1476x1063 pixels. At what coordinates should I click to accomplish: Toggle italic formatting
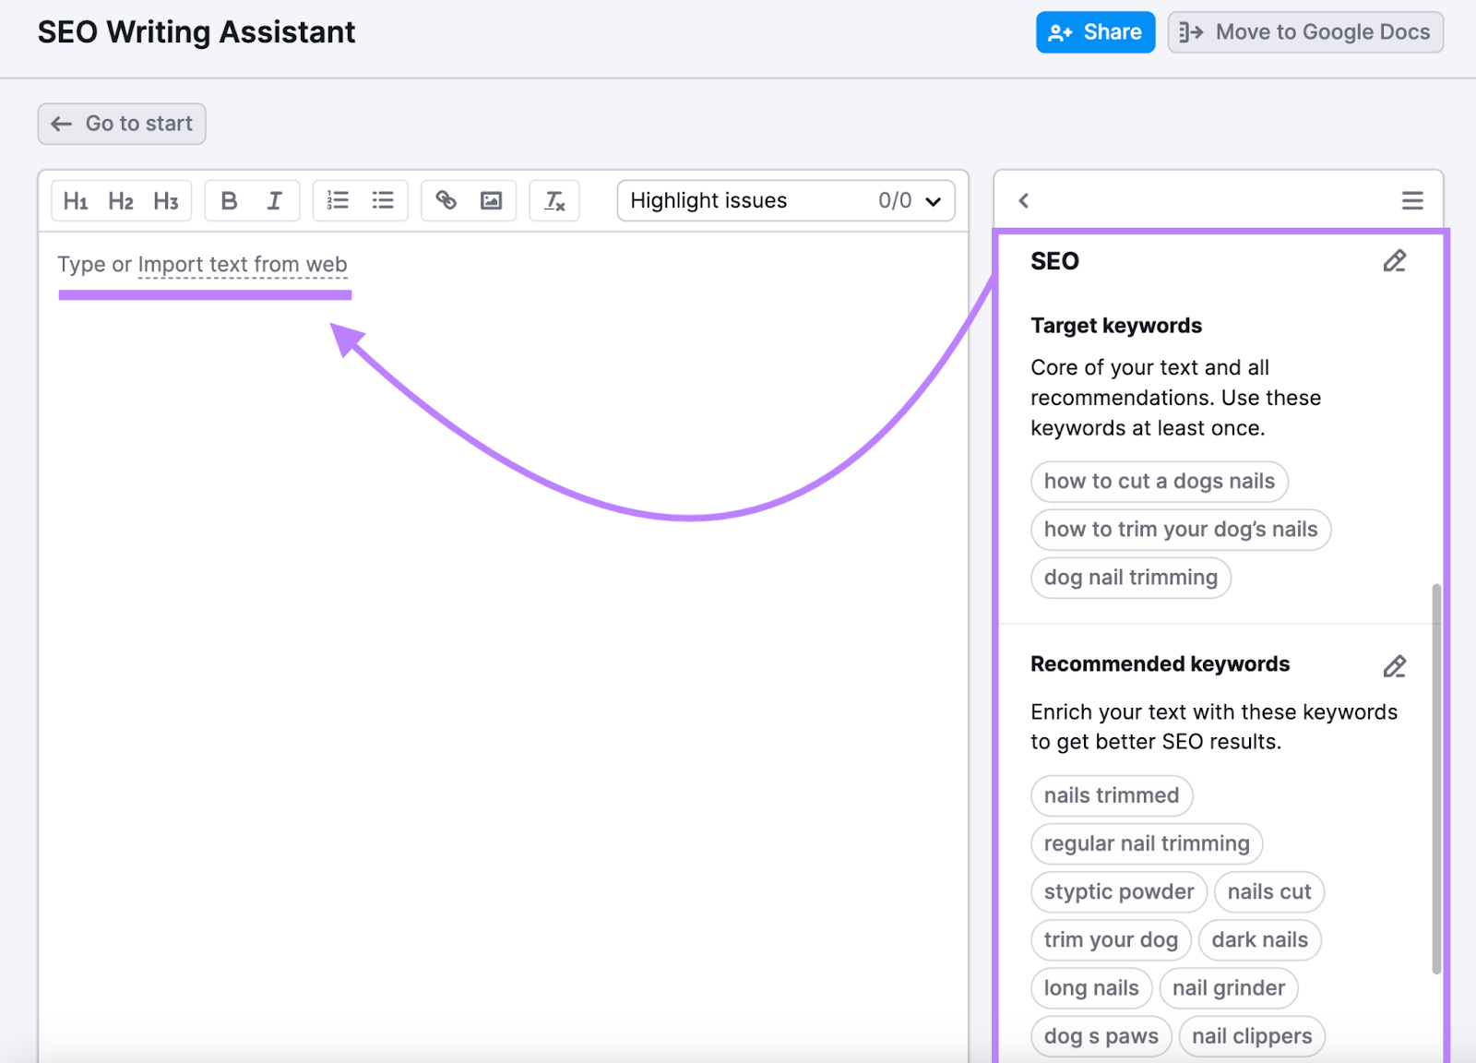click(x=274, y=200)
